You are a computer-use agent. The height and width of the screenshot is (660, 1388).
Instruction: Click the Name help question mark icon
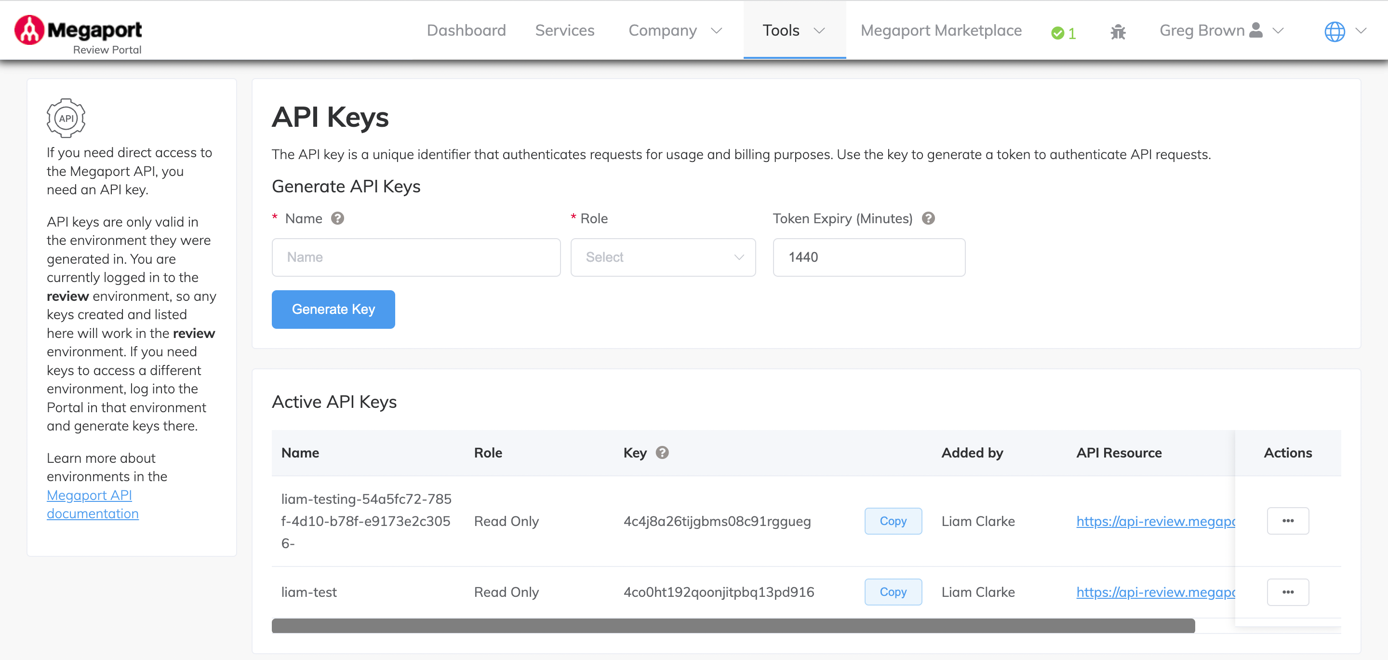pos(337,218)
